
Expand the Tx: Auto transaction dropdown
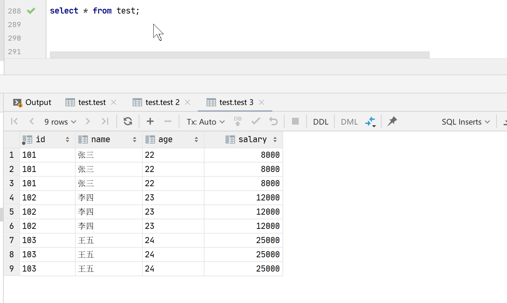[206, 122]
